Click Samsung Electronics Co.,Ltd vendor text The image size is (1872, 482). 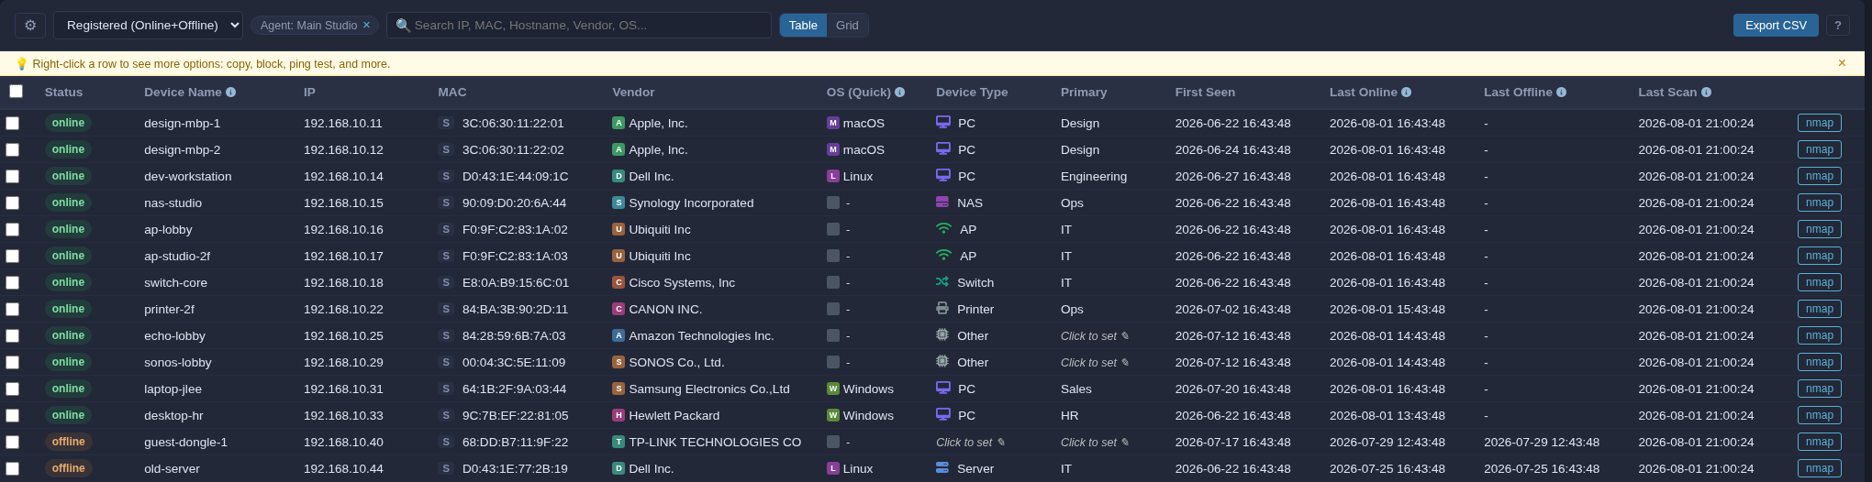709,389
